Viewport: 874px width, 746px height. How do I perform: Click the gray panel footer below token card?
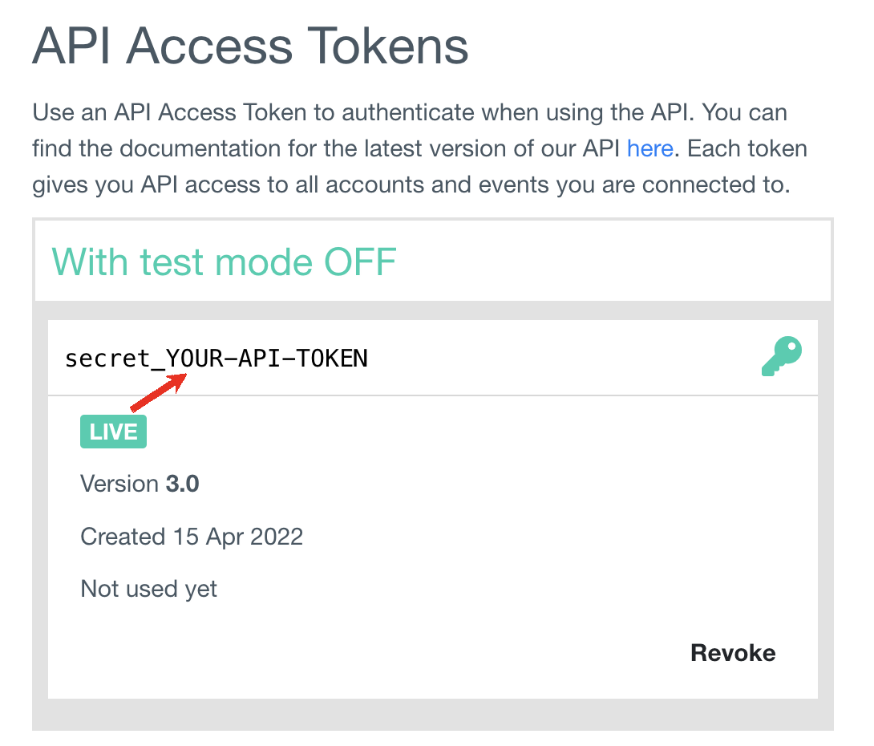(x=433, y=714)
